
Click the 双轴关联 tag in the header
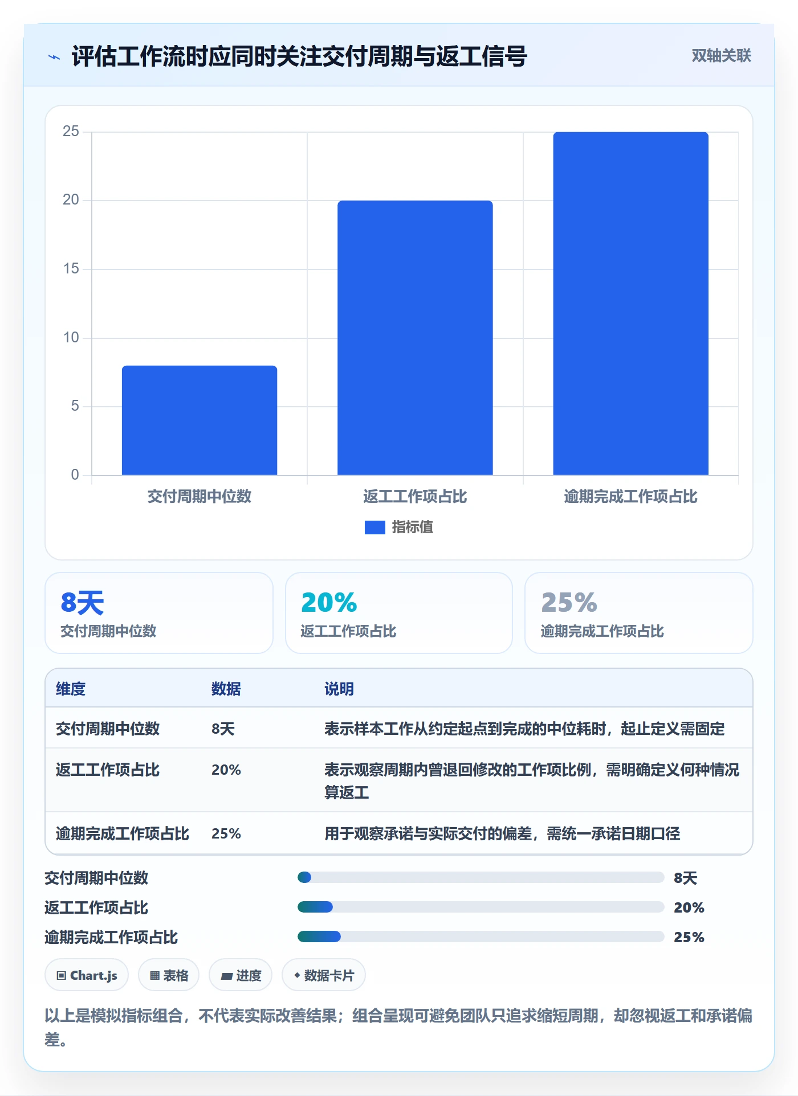pos(721,56)
